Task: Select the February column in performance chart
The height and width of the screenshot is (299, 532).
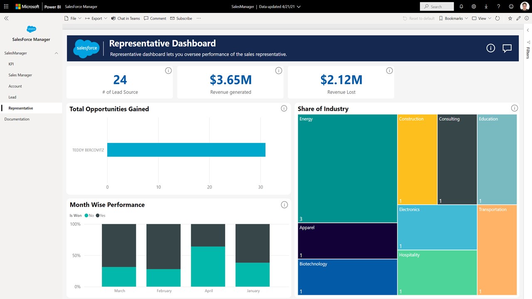Action: click(163, 255)
